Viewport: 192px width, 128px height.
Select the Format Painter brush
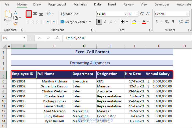(16, 23)
